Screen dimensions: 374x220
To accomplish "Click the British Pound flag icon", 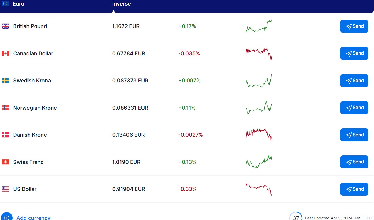I will pyautogui.click(x=5, y=26).
